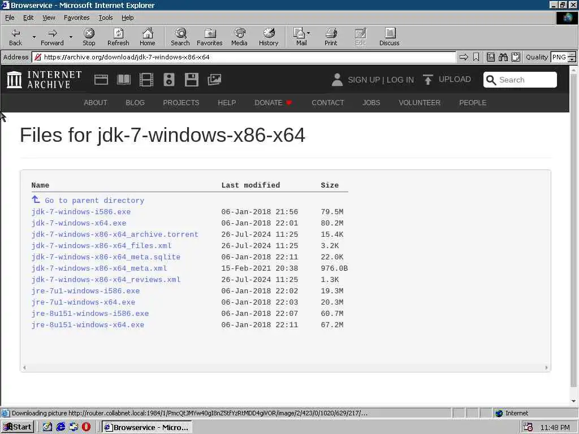Click the page vertical scrollbar down arrow
Viewport: 579px width, 434px height.
[573, 401]
